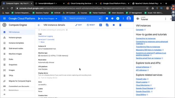Expand the search bar dropdown arrow
This screenshot has height=98, width=175.
[100, 19]
